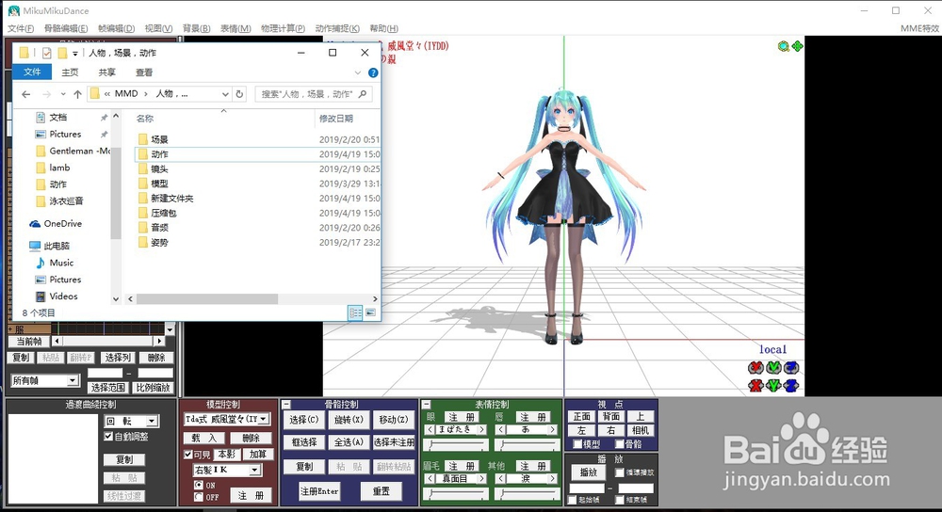Open the 物理计算(P) menu

(283, 28)
